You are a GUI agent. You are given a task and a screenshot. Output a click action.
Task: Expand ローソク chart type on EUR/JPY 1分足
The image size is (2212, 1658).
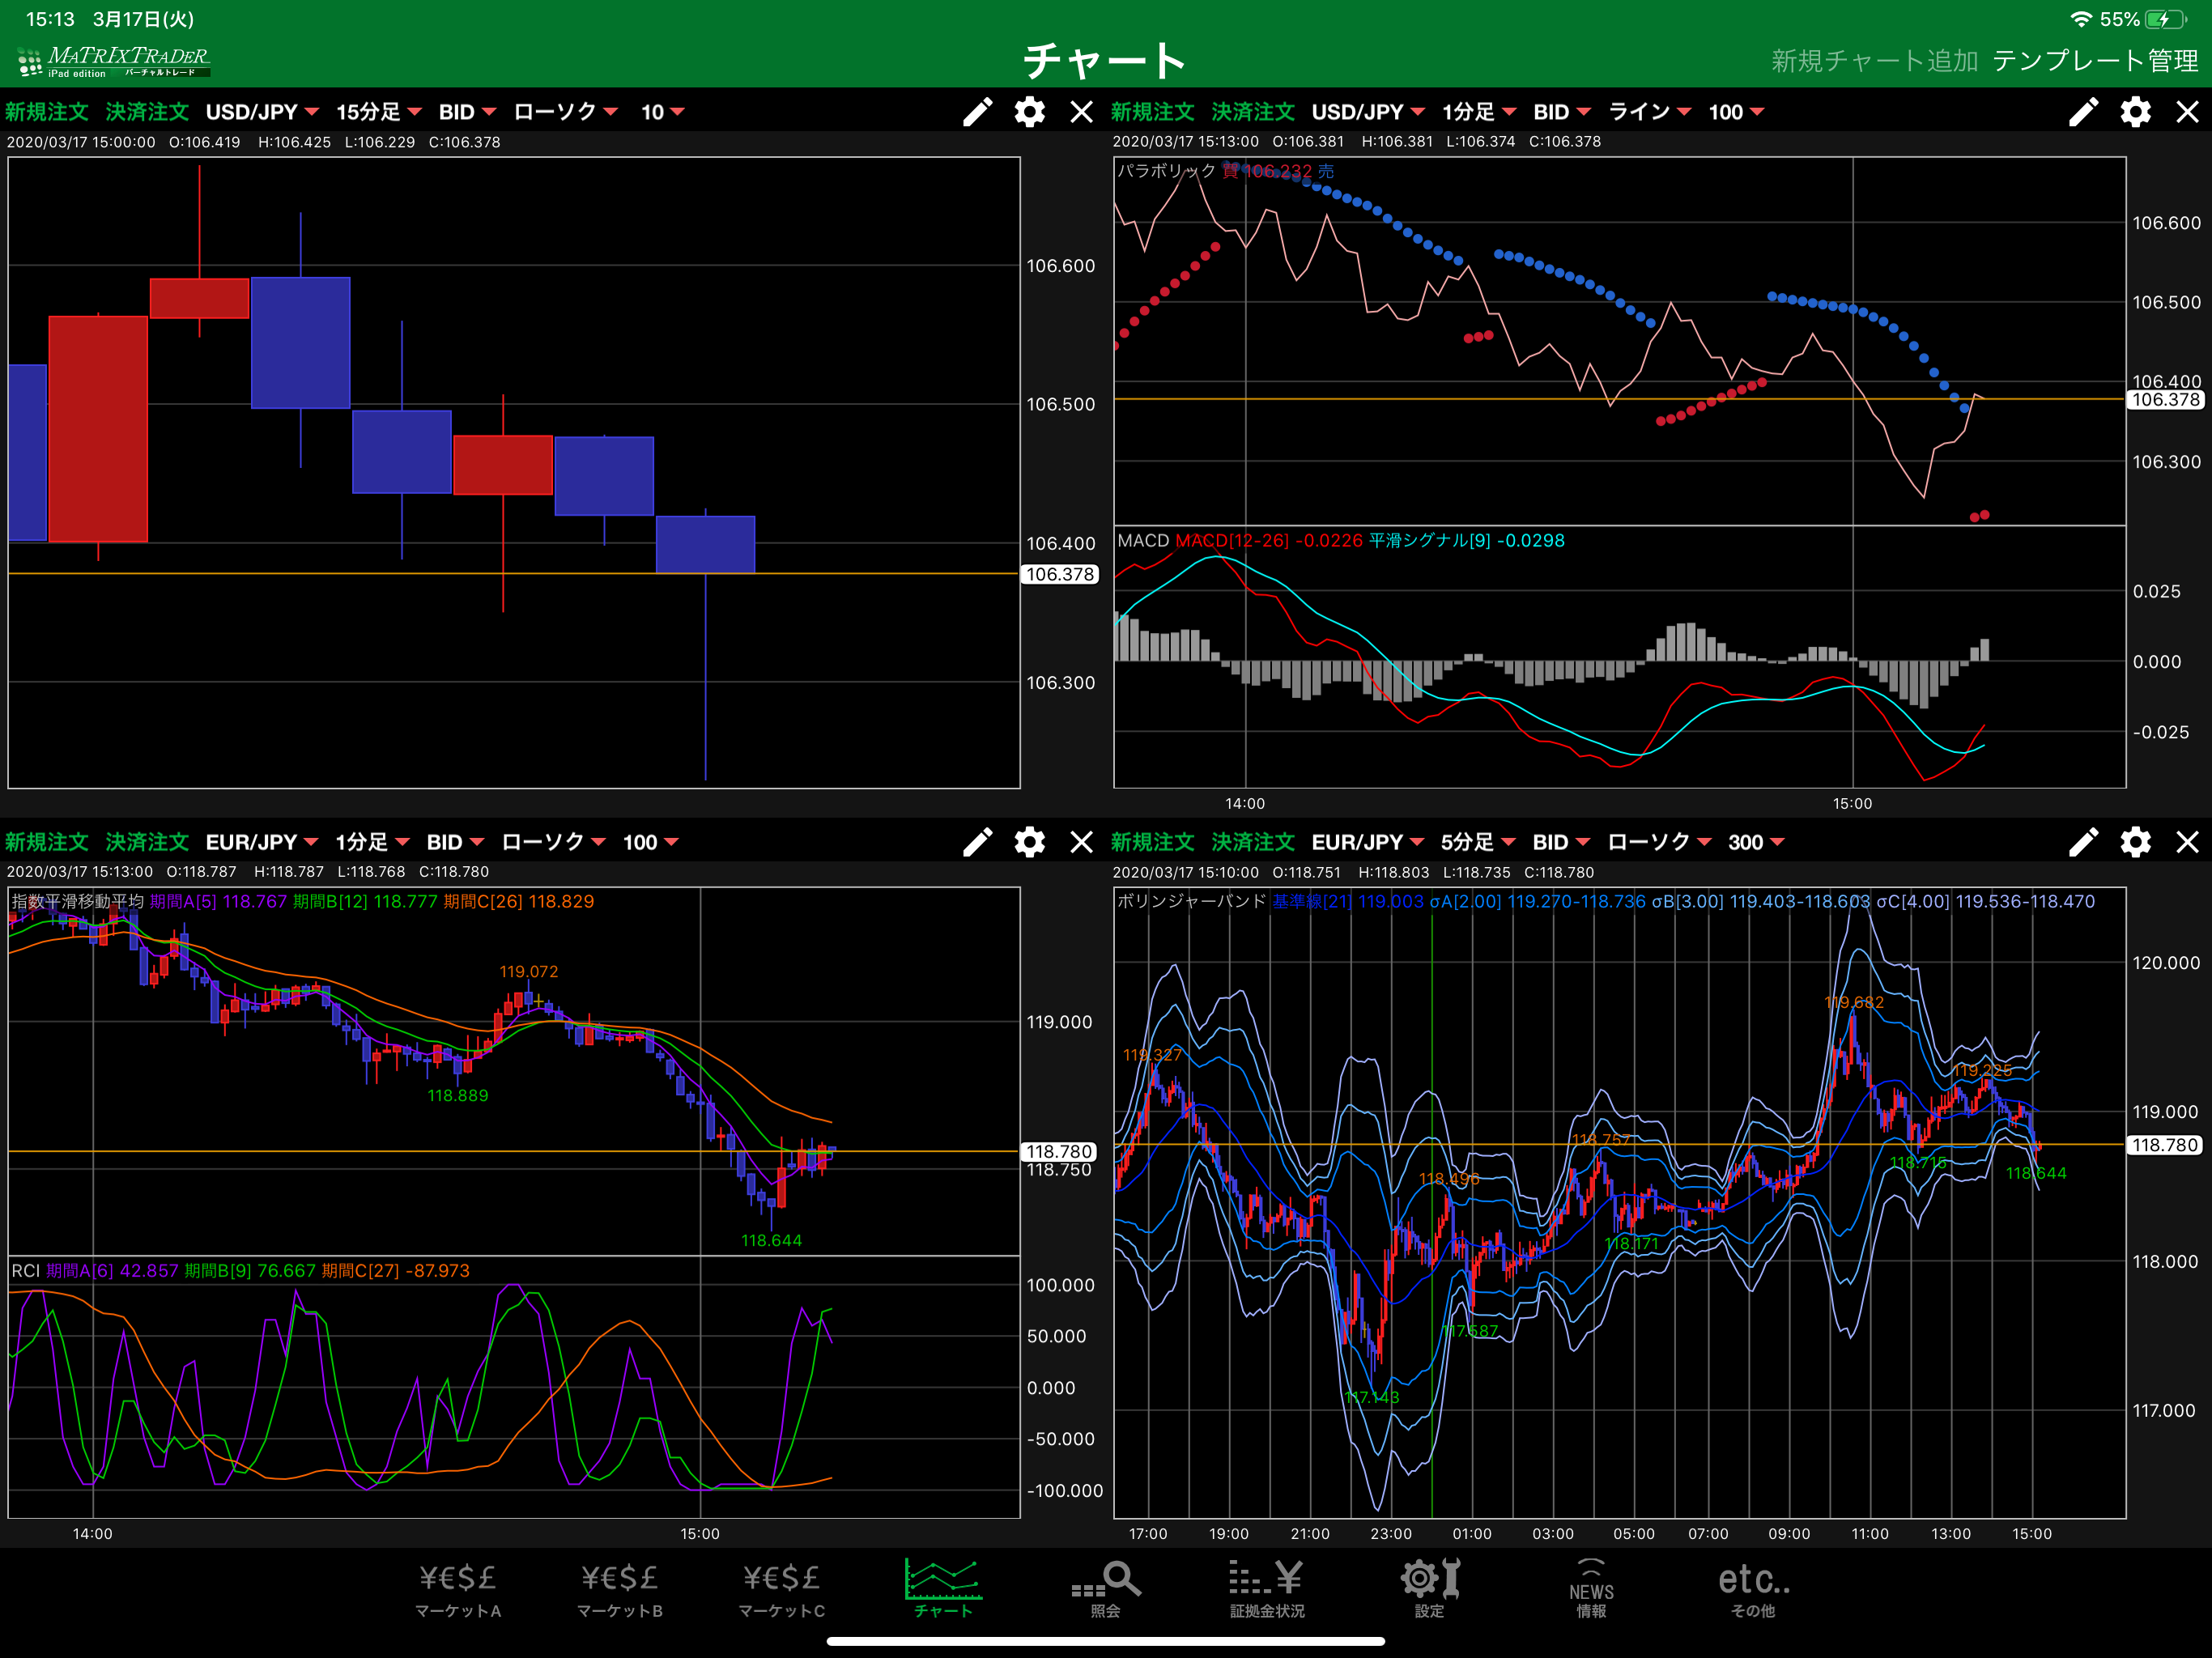(553, 842)
